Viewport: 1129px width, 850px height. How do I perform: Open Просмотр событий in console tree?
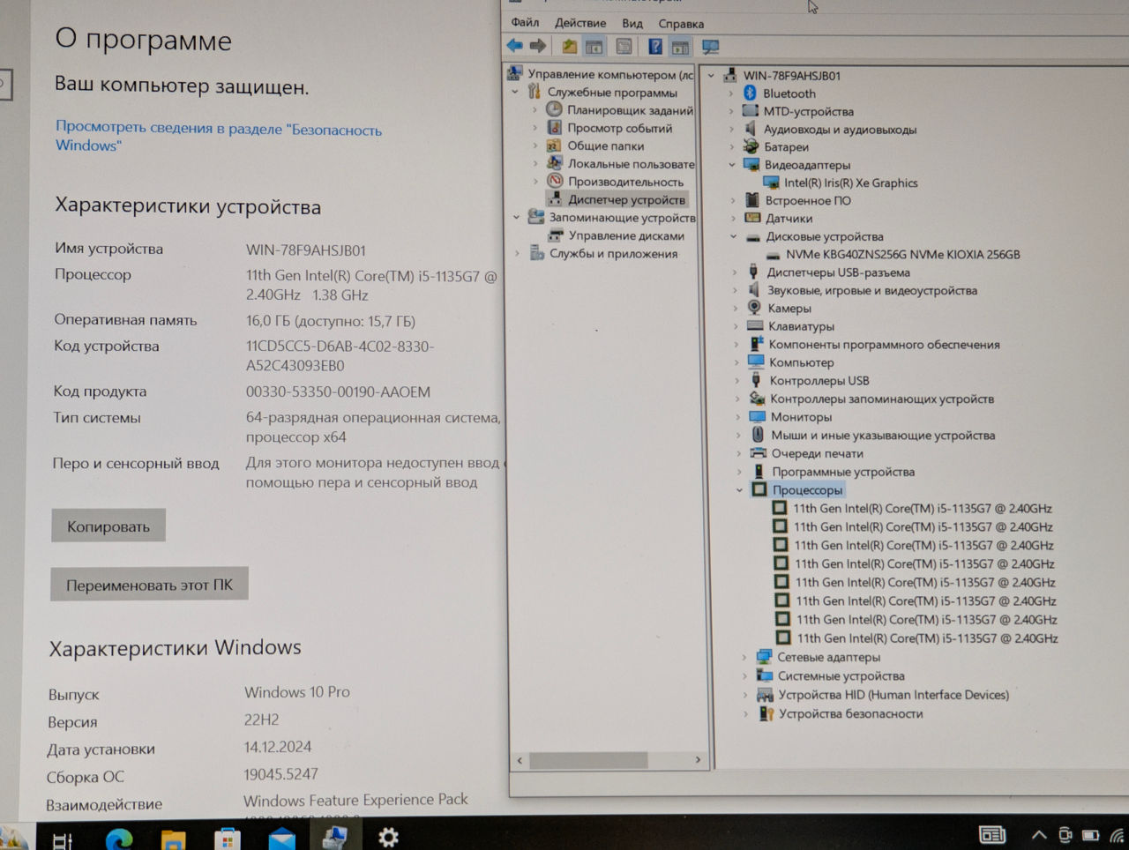[619, 128]
